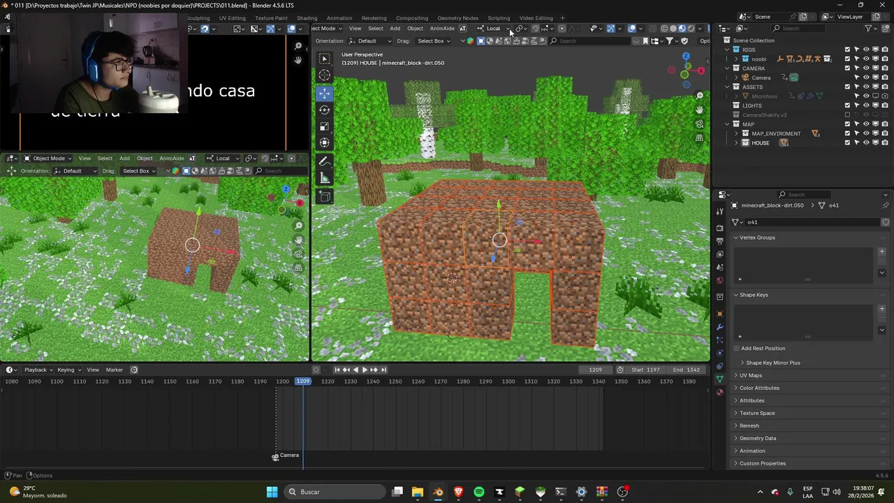The image size is (894, 503).
Task: Open the timeline Keying menu
Action: [68, 370]
